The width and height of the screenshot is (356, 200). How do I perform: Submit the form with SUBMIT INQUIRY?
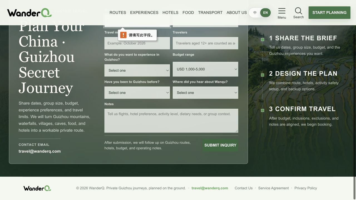click(220, 145)
